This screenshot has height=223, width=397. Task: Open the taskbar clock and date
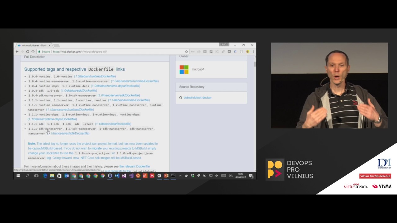(241, 176)
